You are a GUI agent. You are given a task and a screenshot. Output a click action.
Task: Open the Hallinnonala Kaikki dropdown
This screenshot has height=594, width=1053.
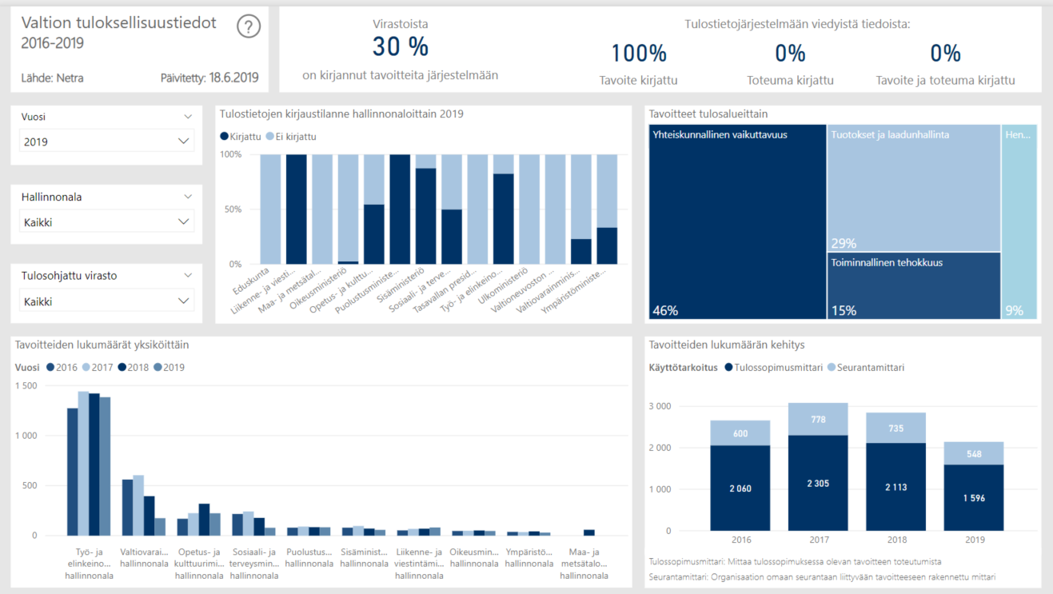(x=106, y=222)
